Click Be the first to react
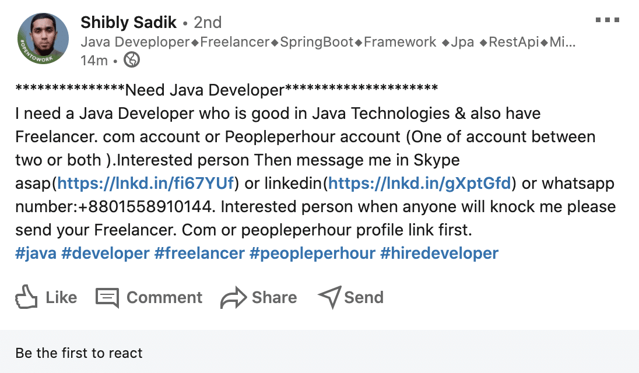Image resolution: width=639 pixels, height=373 pixels. pyautogui.click(x=79, y=353)
